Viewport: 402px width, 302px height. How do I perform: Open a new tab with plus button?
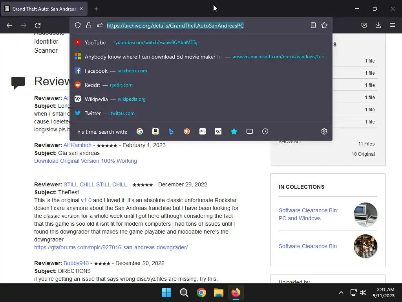96,9
